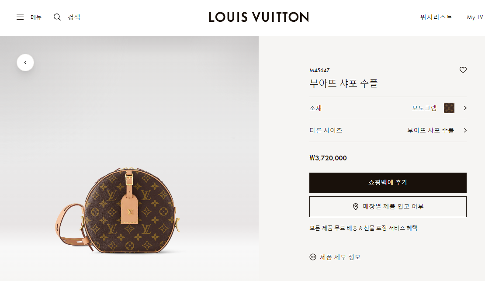Expand the 다른 사이즈 chevron

pos(465,130)
